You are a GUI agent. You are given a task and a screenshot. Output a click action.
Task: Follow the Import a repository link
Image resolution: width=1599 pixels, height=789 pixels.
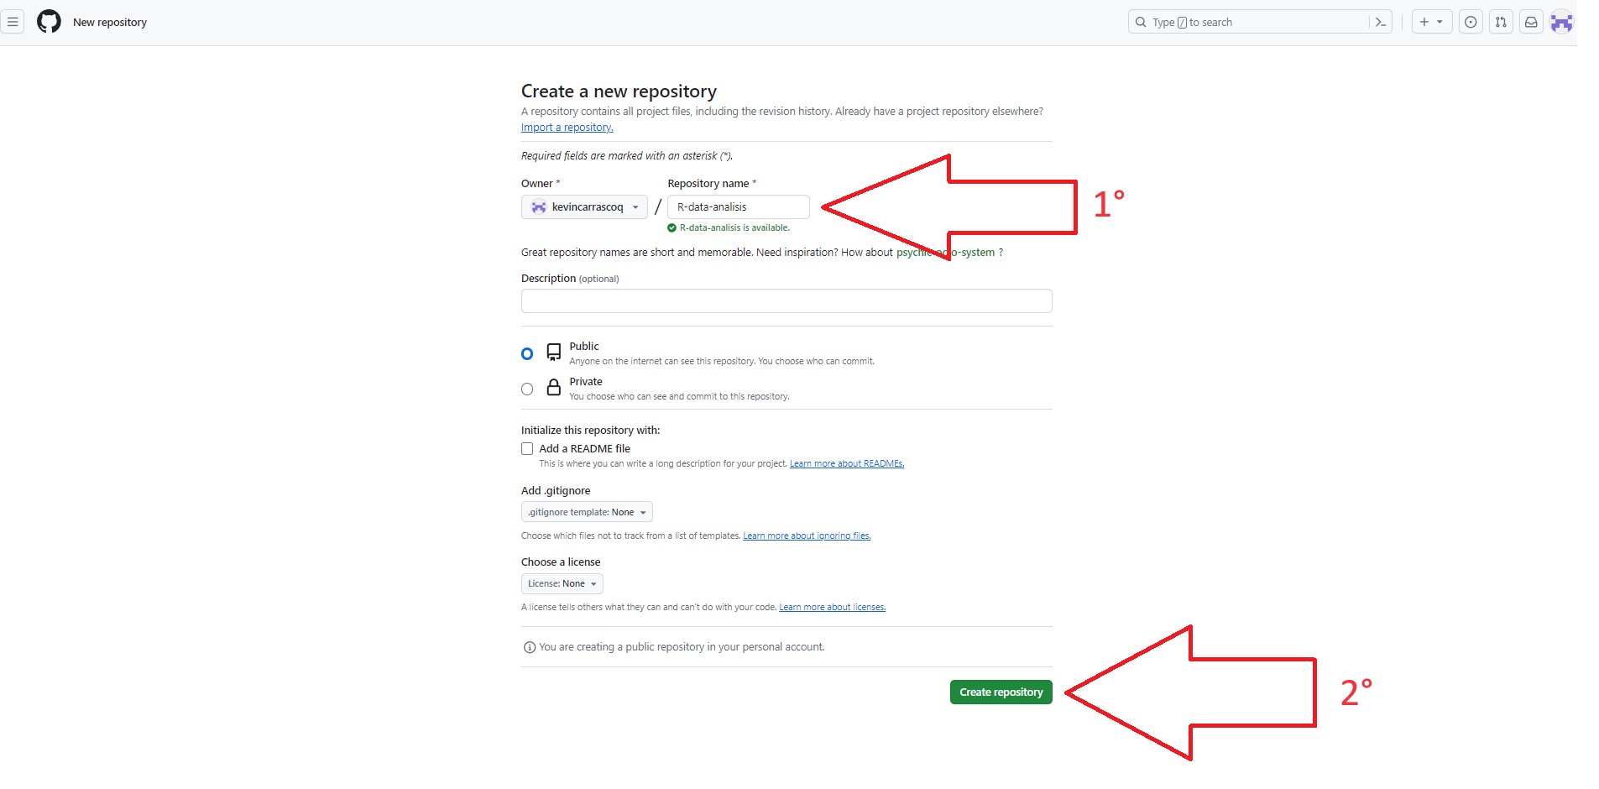(x=567, y=128)
